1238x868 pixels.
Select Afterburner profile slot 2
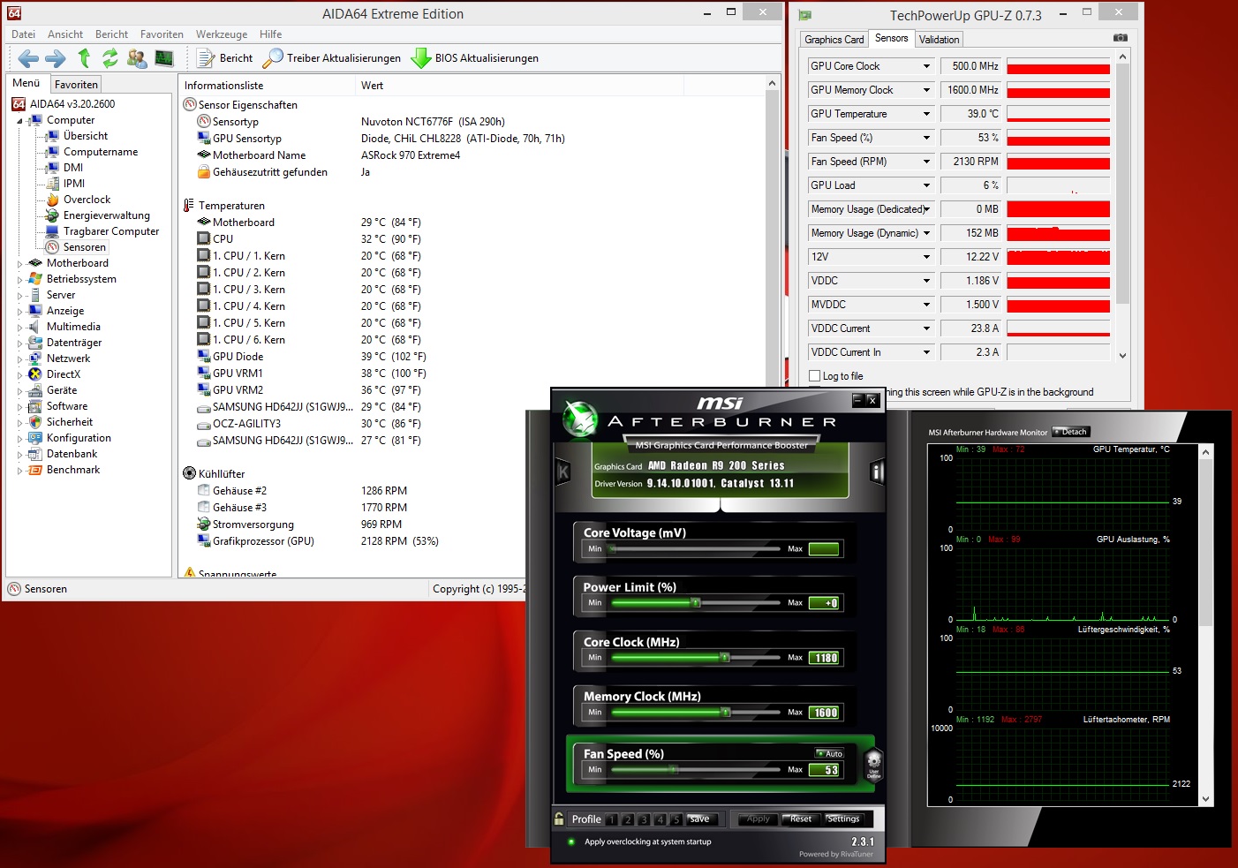(627, 819)
